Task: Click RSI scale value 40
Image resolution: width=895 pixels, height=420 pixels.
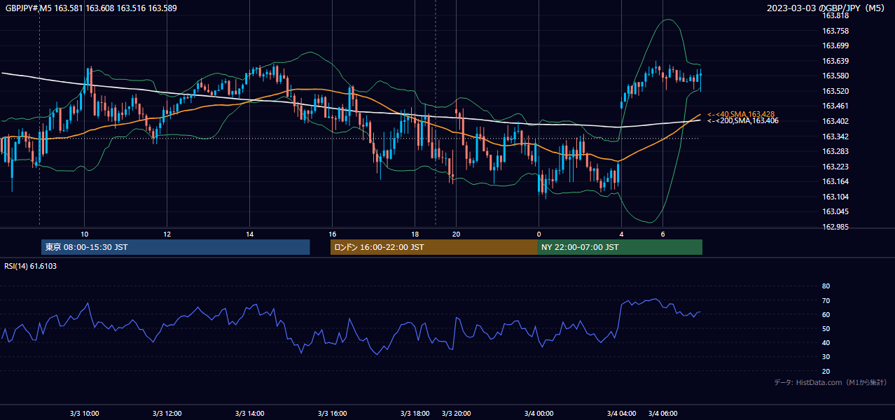Action: [826, 342]
